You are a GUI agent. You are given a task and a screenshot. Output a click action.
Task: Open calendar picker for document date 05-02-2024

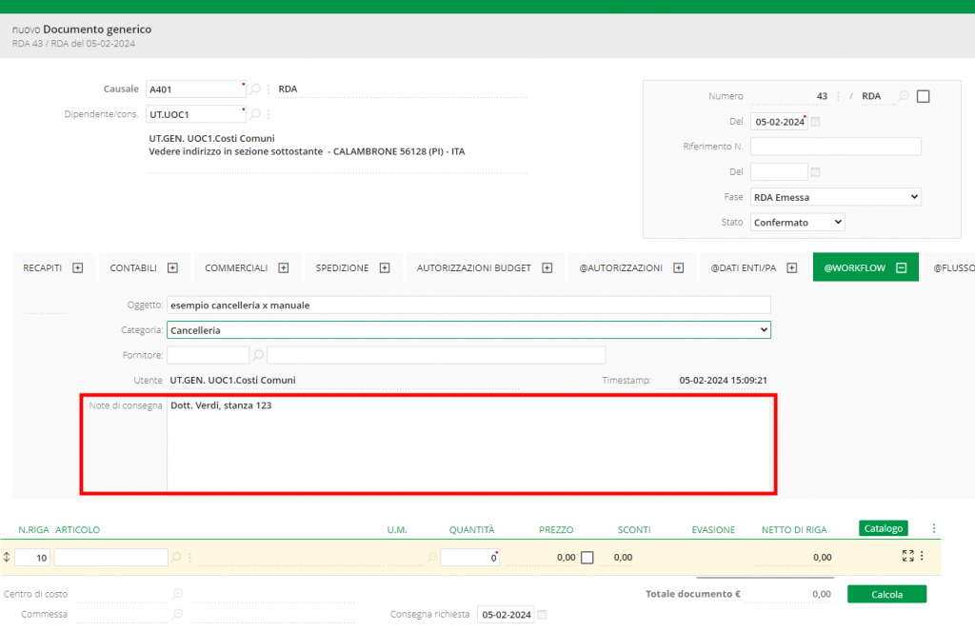tap(815, 122)
